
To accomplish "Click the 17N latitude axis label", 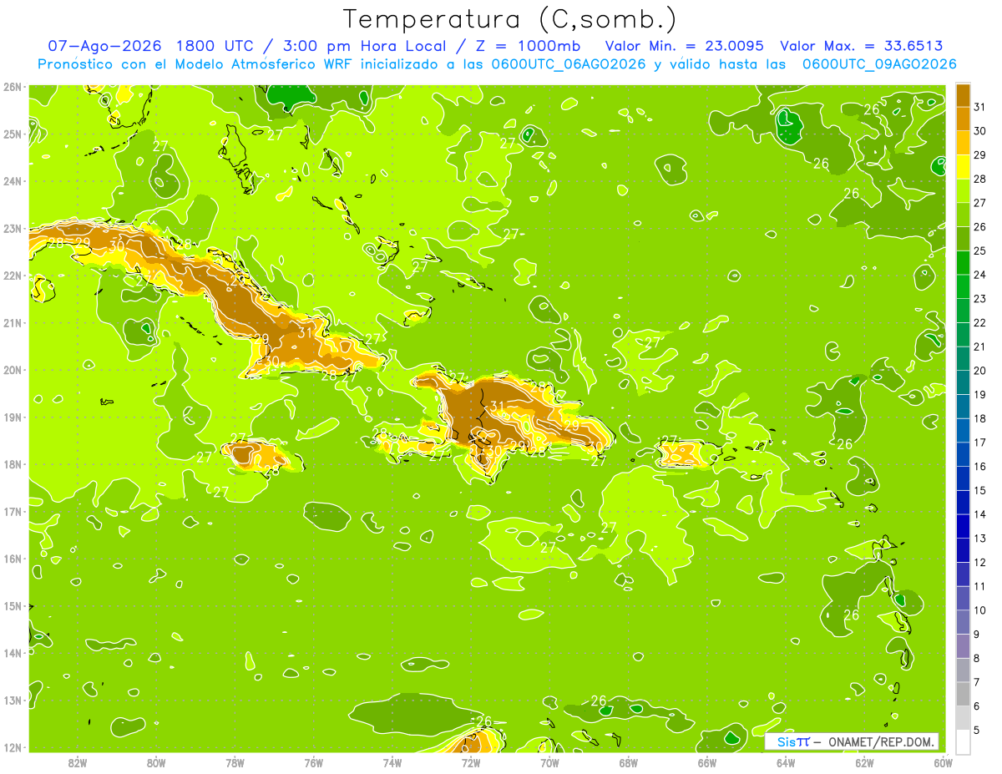I will pyautogui.click(x=13, y=511).
